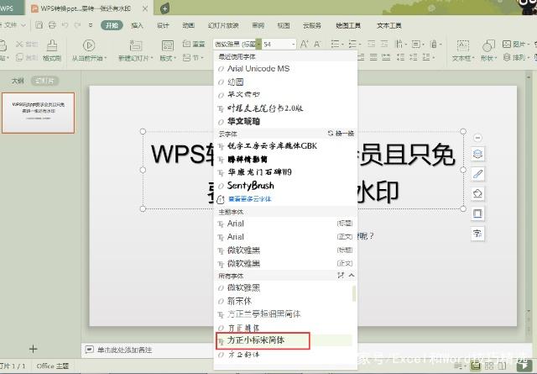Click the Undo arrow icon
This screenshot has height=374, width=537.
pyautogui.click(x=65, y=25)
